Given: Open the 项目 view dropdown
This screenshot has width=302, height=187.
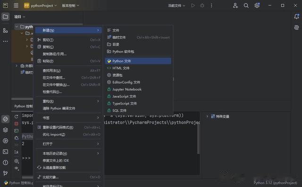Looking at the screenshot, I should 20,17.
